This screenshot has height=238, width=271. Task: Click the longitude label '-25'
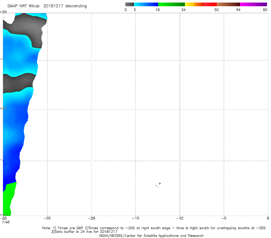47,218
